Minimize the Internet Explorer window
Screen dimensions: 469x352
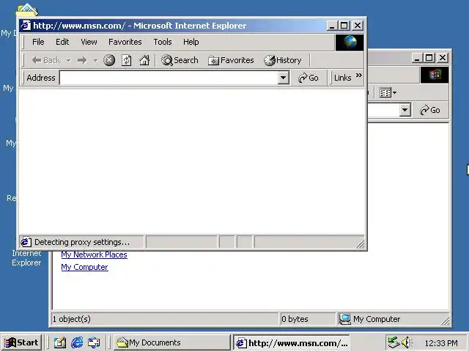tap(332, 26)
